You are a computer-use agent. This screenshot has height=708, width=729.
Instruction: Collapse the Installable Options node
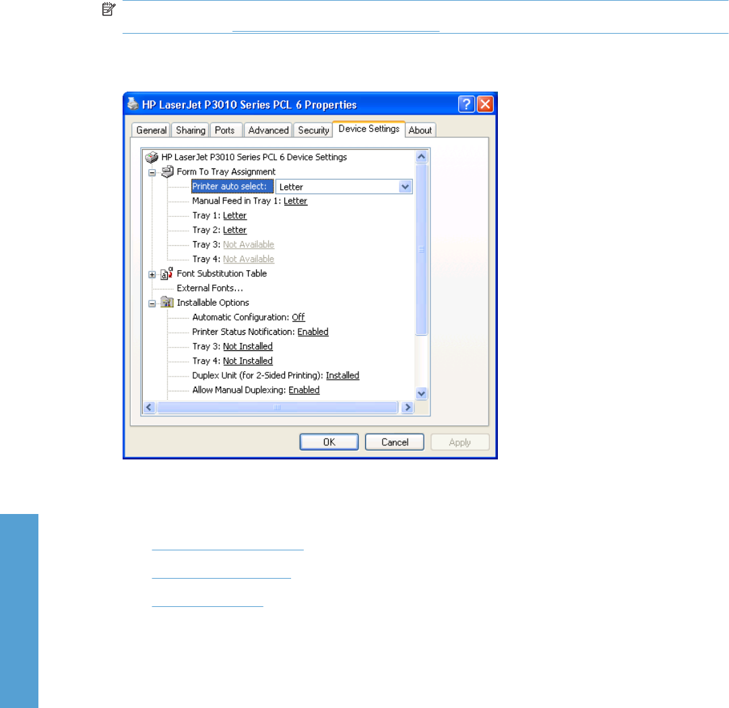[x=152, y=304]
